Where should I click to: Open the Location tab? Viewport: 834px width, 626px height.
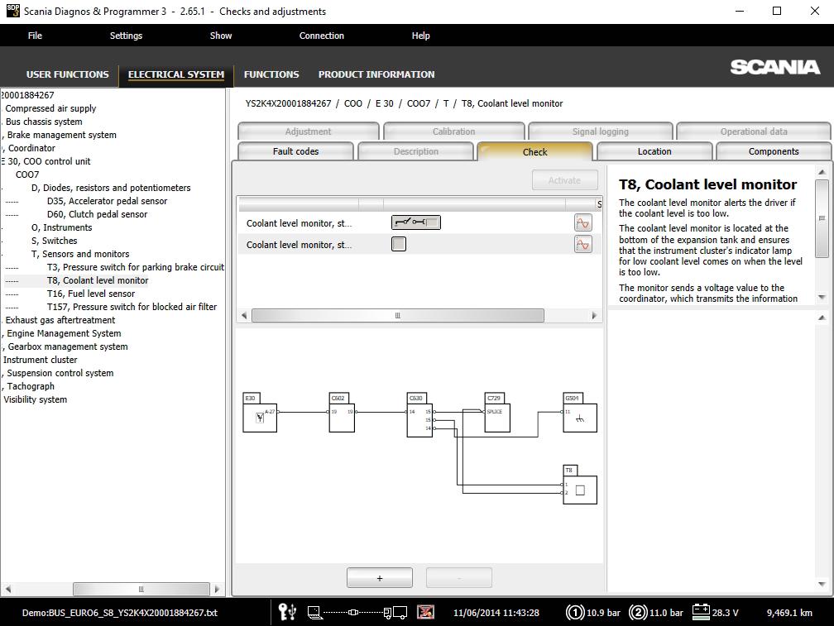654,151
